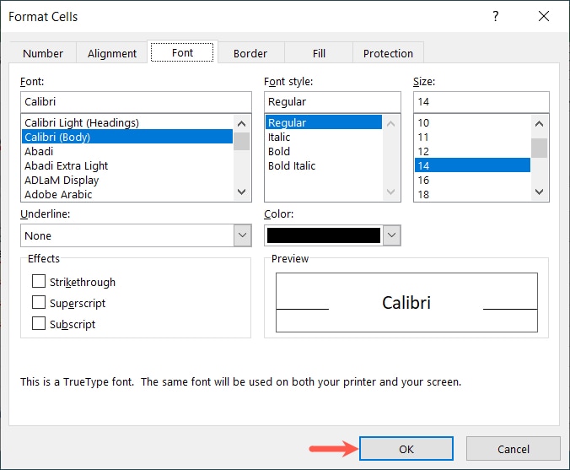This screenshot has width=570, height=470.
Task: Switch to the Number tab
Action: click(x=43, y=53)
